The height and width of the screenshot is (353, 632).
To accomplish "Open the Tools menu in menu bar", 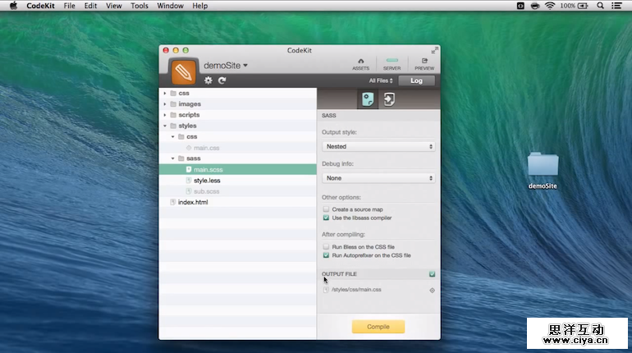I will point(140,6).
